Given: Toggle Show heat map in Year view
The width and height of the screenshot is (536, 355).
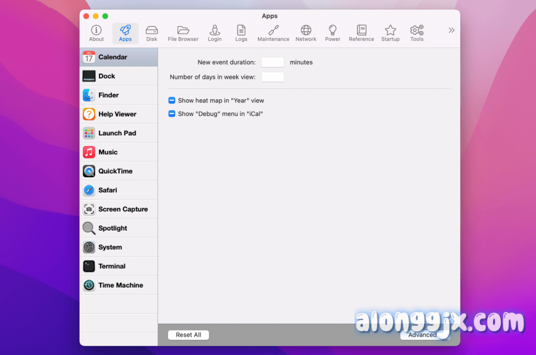Looking at the screenshot, I should [x=172, y=100].
